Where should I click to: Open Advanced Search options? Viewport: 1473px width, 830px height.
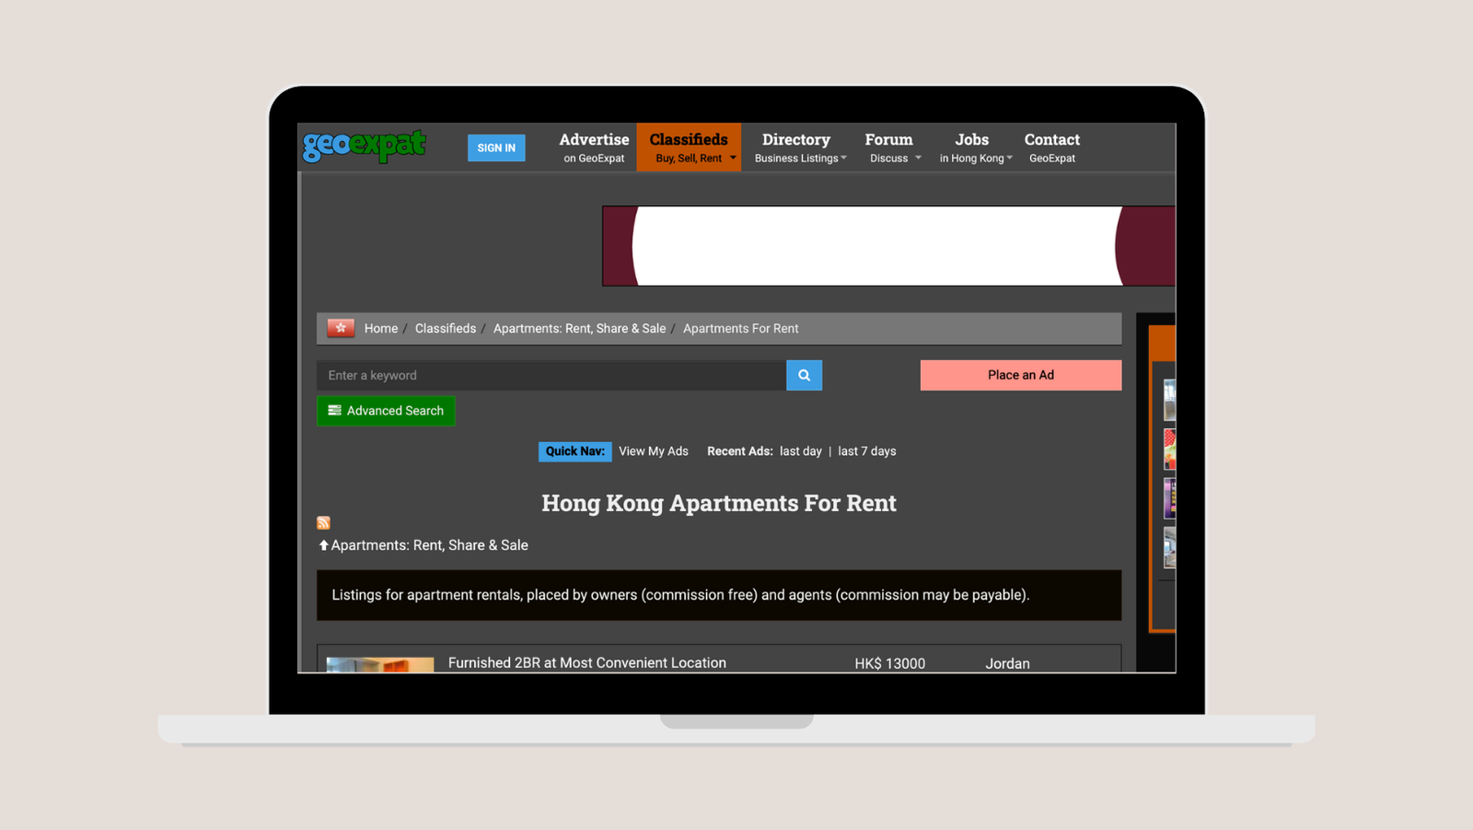coord(386,411)
